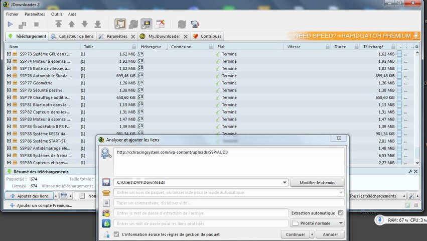The width and height of the screenshot is (427, 241).
Task: Switch to Téléchargement tab
Action: coord(27,36)
